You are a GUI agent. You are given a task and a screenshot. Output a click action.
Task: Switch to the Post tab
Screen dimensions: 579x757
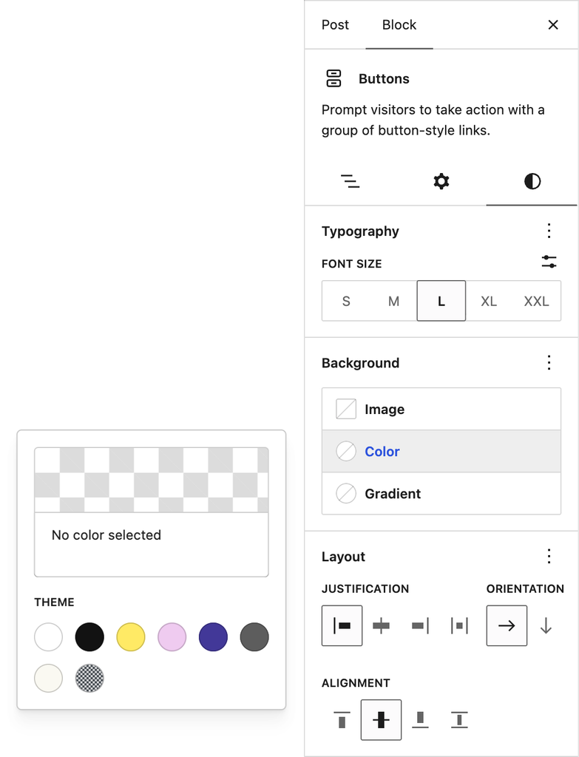pyautogui.click(x=335, y=24)
